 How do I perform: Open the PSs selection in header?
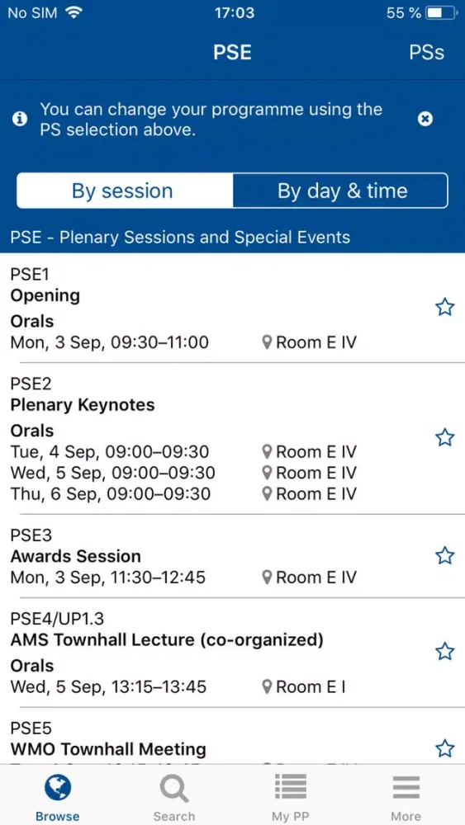click(426, 53)
